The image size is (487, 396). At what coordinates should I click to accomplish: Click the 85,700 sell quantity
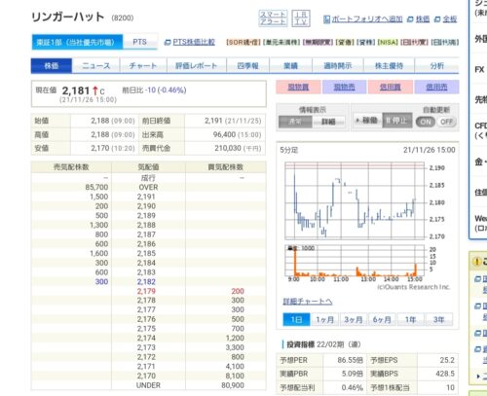tap(96, 188)
